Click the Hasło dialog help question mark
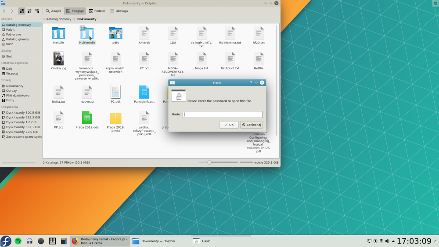439x247 pixels. coord(251,82)
